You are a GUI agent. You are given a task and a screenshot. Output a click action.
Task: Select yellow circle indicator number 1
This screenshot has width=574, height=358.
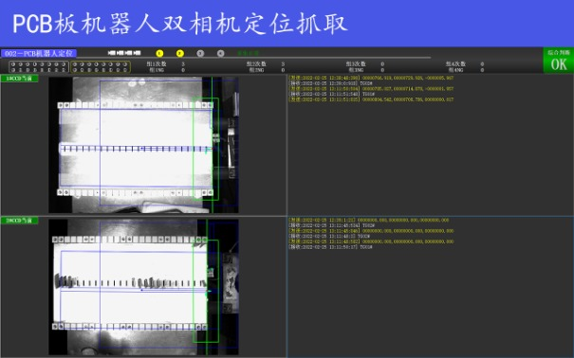(x=159, y=53)
